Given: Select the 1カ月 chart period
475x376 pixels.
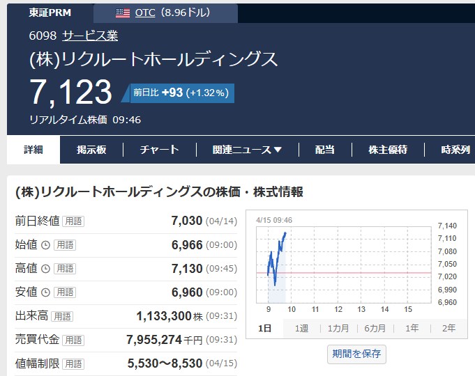Looking at the screenshot, I should click(338, 328).
